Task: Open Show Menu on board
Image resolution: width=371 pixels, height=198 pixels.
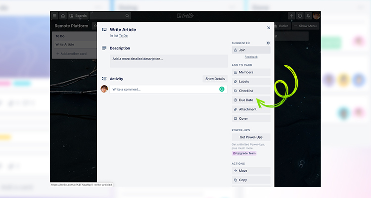Action: [306, 26]
